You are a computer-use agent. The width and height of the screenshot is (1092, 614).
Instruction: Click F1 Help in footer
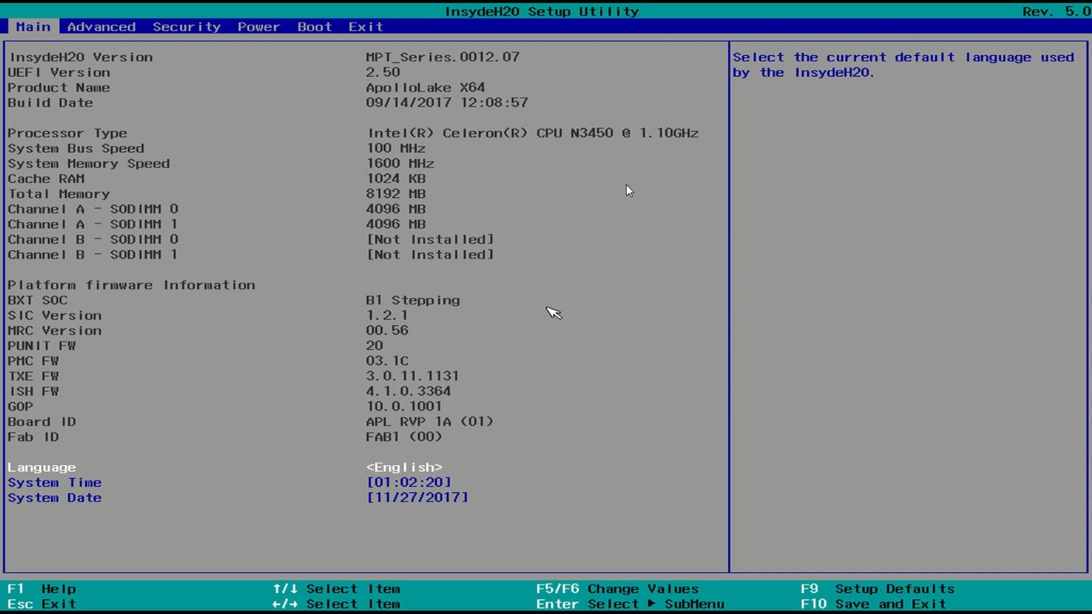click(x=42, y=589)
